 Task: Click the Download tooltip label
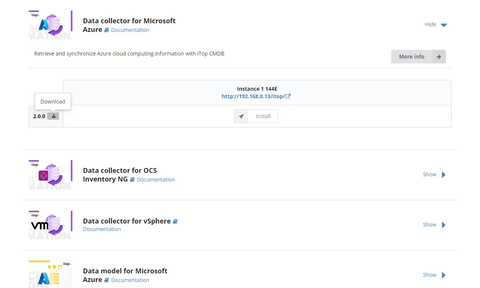point(53,102)
